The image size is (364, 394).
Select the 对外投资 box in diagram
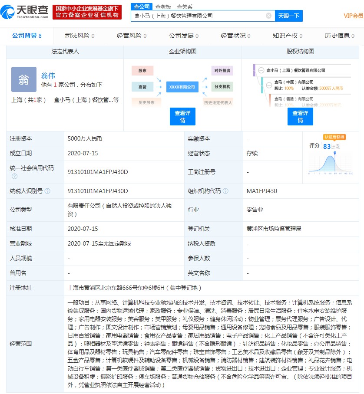coord(222,71)
